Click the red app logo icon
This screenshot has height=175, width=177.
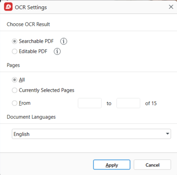coord(8,7)
